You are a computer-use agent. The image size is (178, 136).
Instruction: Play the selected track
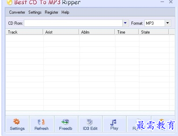114,124
